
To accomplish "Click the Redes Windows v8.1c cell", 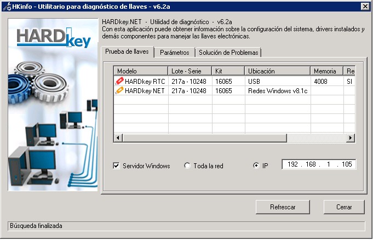I will point(278,91).
